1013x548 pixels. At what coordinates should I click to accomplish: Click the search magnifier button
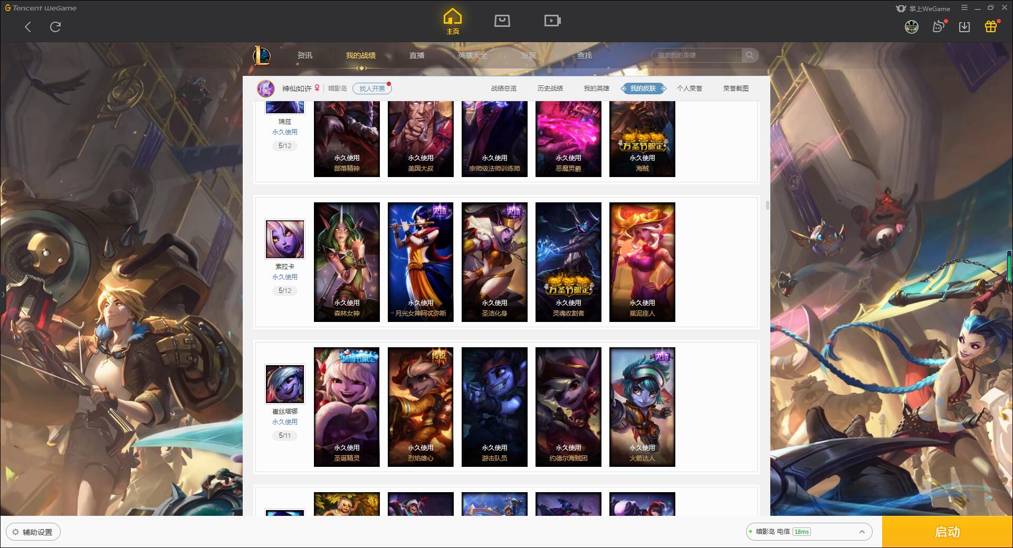click(750, 55)
